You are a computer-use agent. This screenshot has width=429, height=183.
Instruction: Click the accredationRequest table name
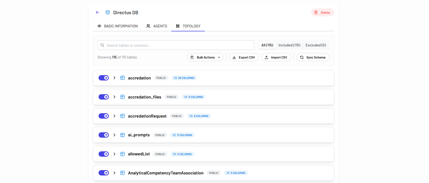point(147,116)
